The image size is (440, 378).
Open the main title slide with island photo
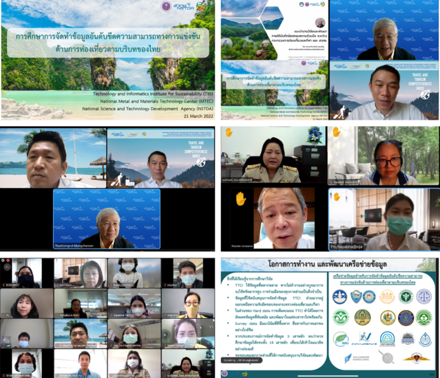coord(108,61)
